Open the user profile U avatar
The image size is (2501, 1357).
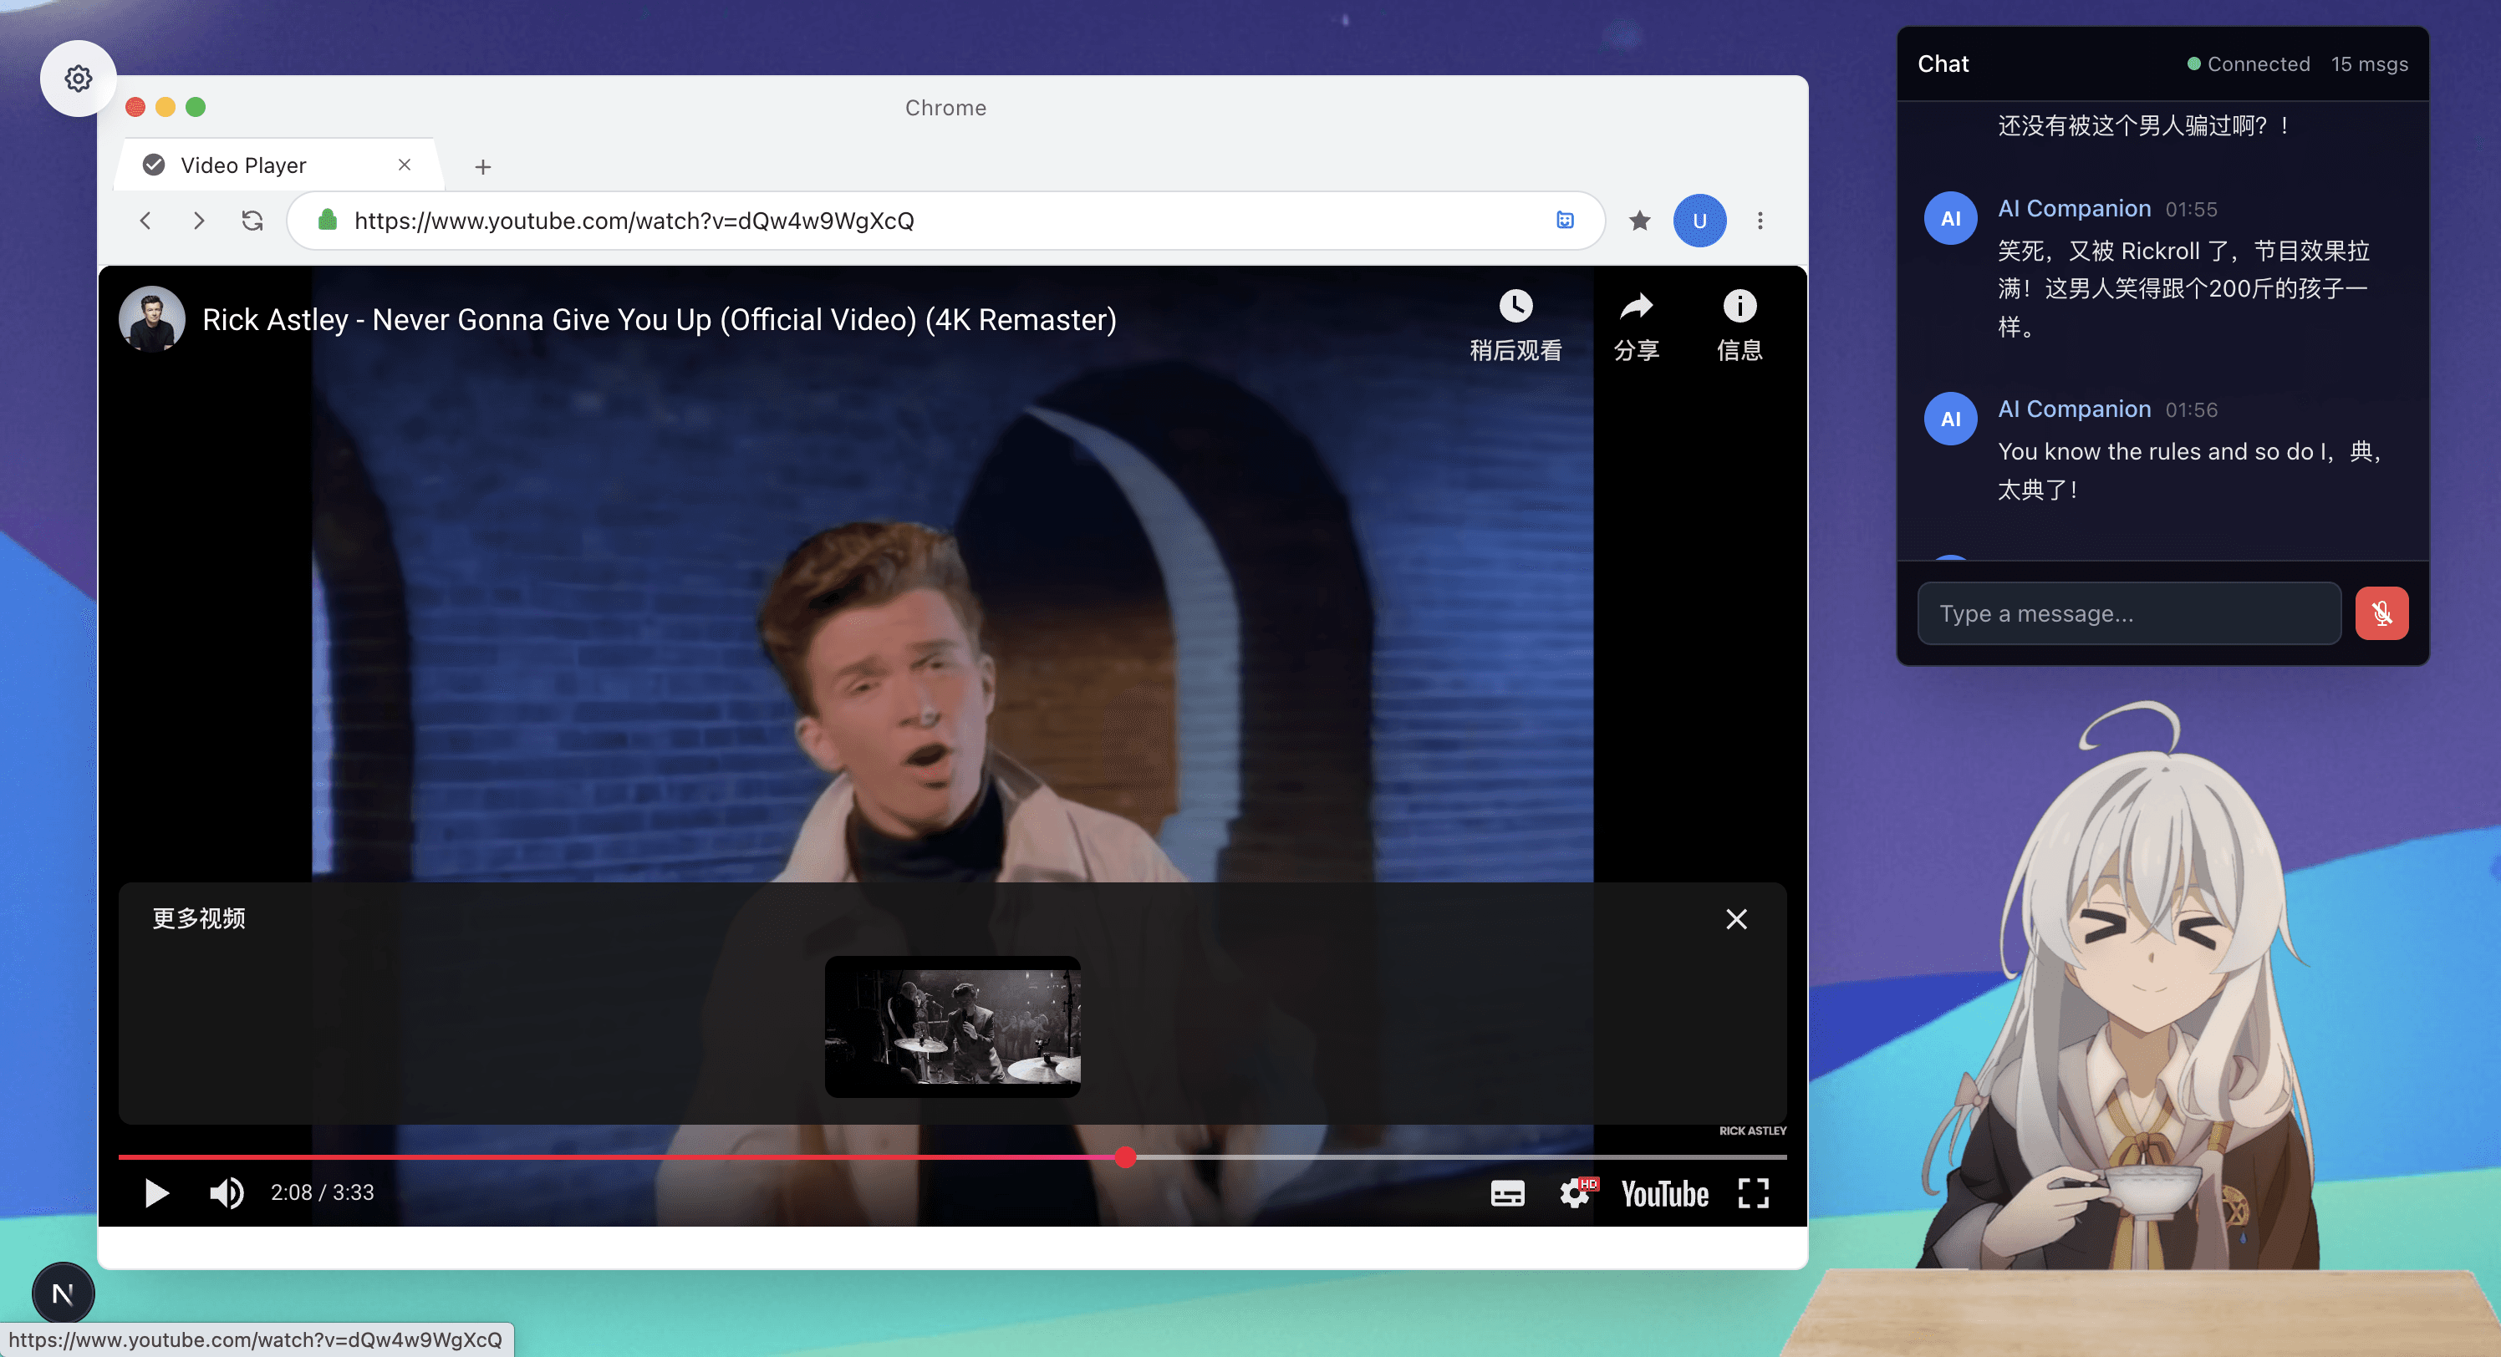(1699, 221)
